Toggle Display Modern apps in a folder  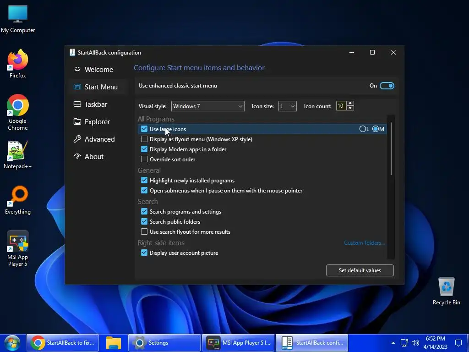[144, 149]
